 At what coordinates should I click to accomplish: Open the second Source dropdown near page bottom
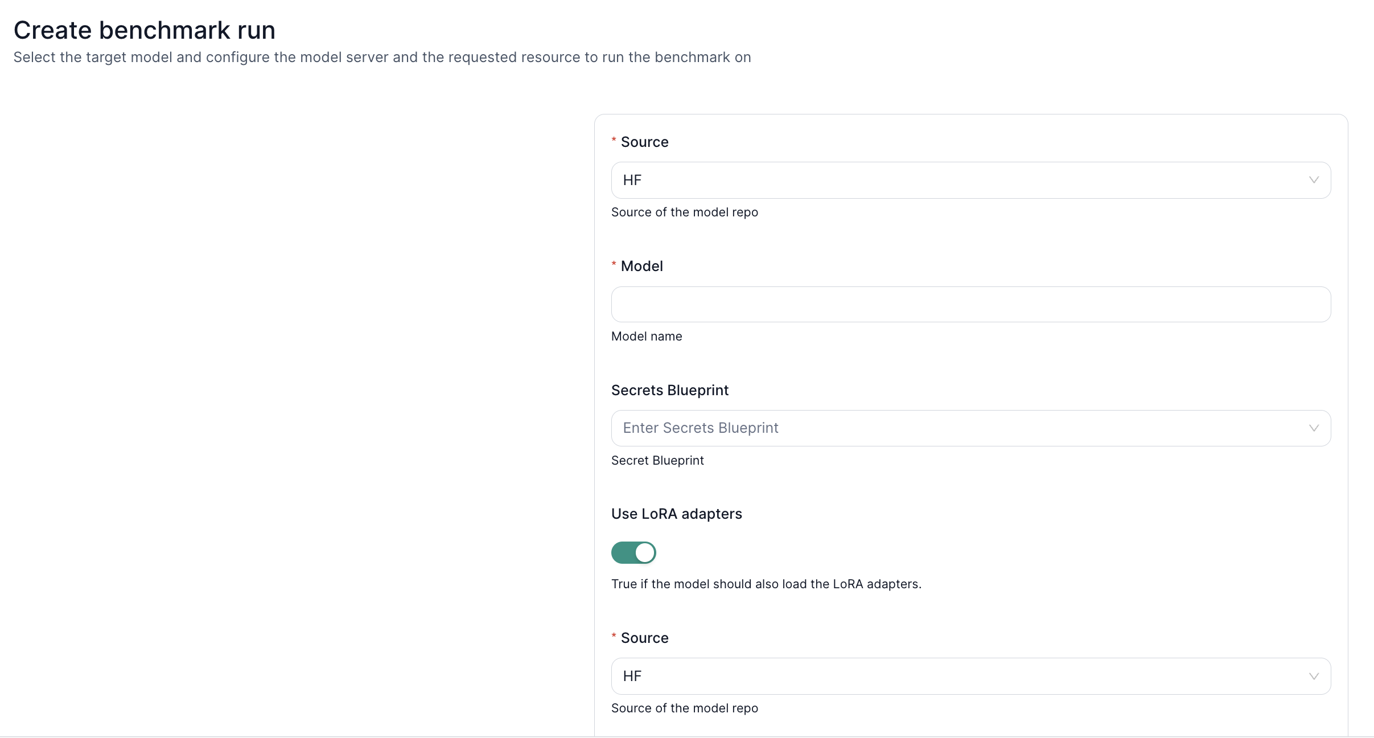(x=968, y=676)
